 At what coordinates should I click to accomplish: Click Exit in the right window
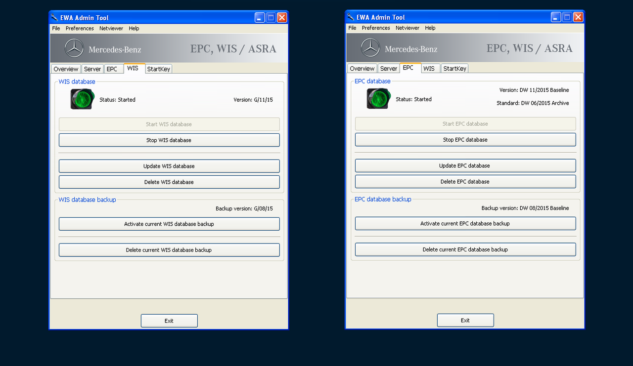tap(465, 321)
